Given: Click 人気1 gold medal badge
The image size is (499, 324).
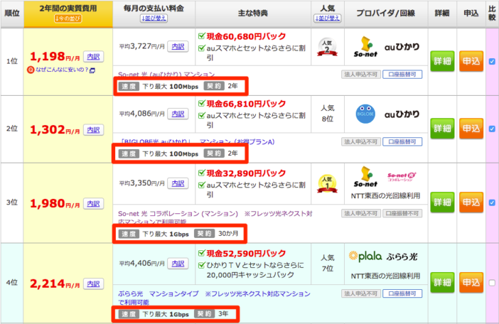Looking at the screenshot, I should [x=327, y=183].
